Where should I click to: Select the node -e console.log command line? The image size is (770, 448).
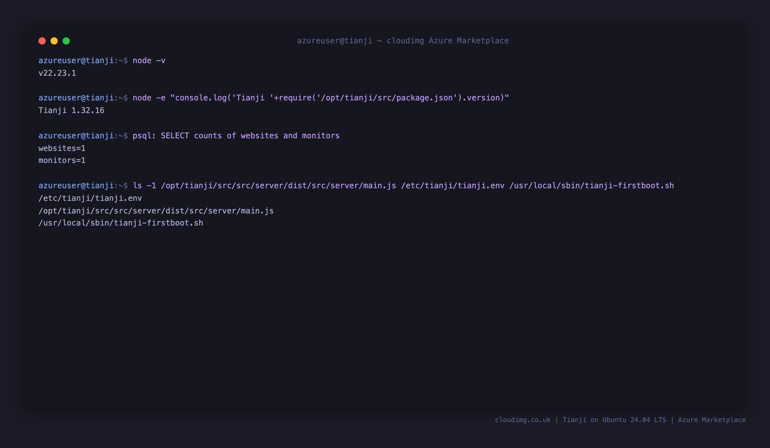tap(273, 98)
